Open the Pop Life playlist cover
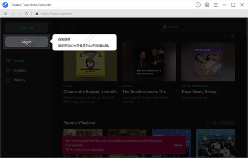Viewport: 248px width, 158px height. pos(208,62)
